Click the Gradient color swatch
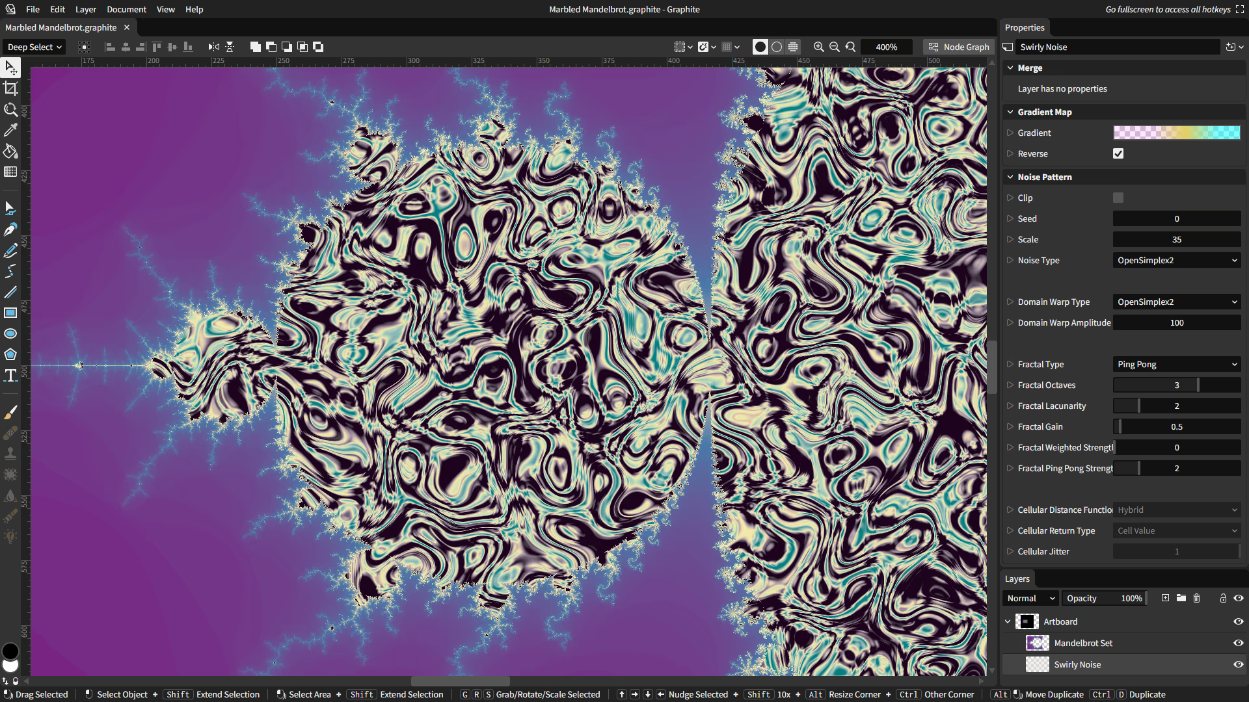The height and width of the screenshot is (702, 1249). (x=1176, y=133)
